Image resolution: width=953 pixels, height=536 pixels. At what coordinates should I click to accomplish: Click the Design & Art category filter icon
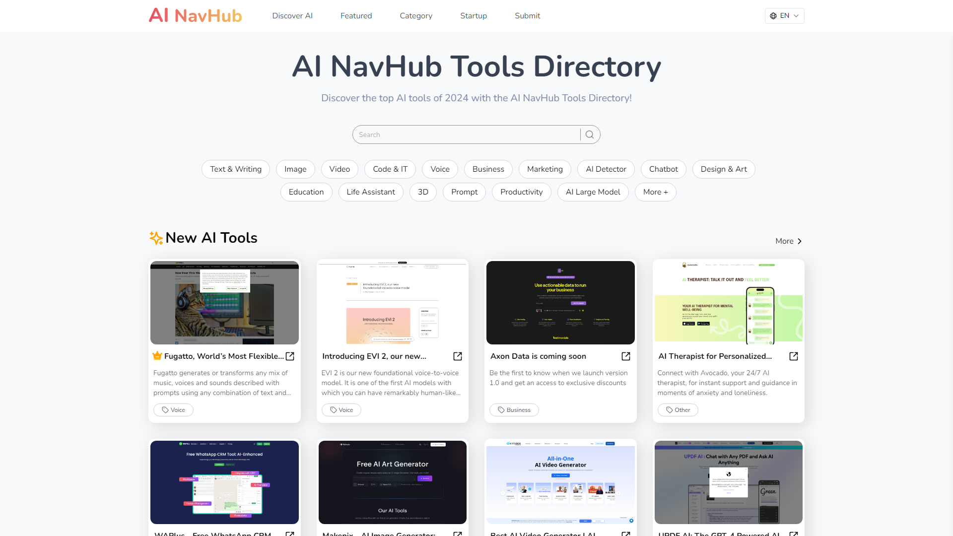[723, 169]
